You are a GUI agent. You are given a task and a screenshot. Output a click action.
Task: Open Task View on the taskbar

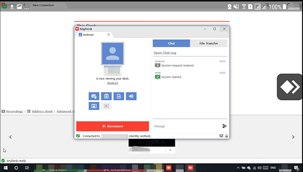click(27, 168)
